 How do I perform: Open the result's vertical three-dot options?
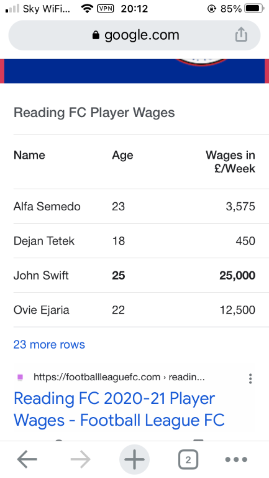tap(250, 378)
